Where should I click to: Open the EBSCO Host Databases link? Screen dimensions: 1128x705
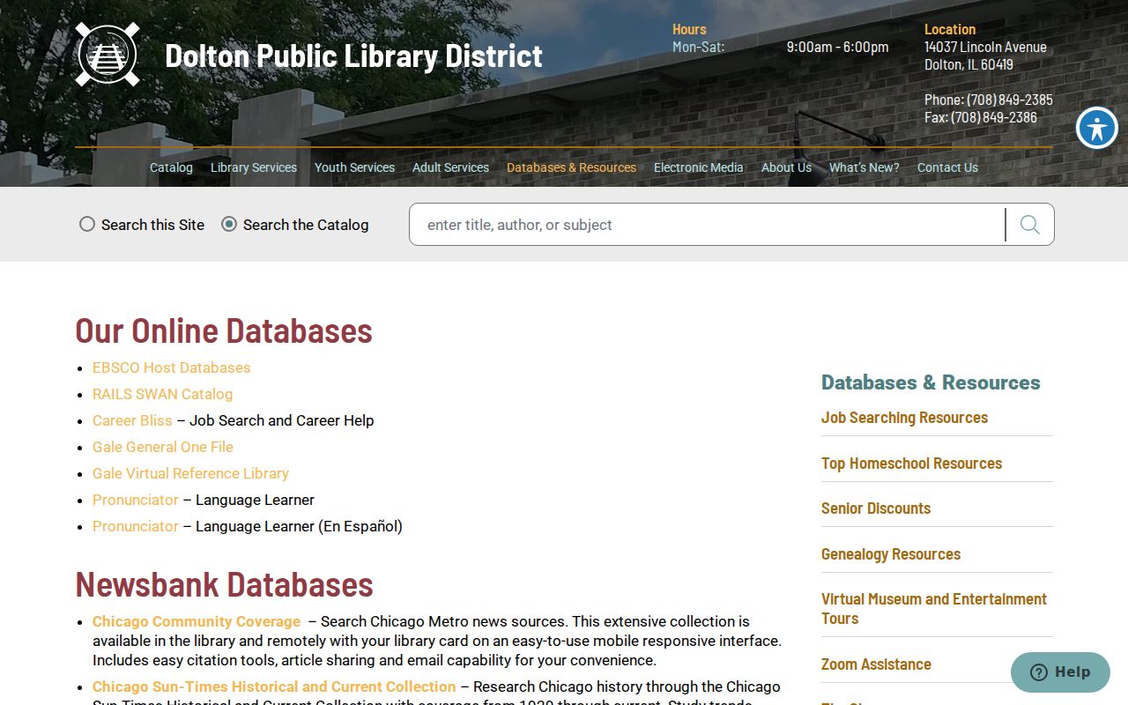(172, 367)
